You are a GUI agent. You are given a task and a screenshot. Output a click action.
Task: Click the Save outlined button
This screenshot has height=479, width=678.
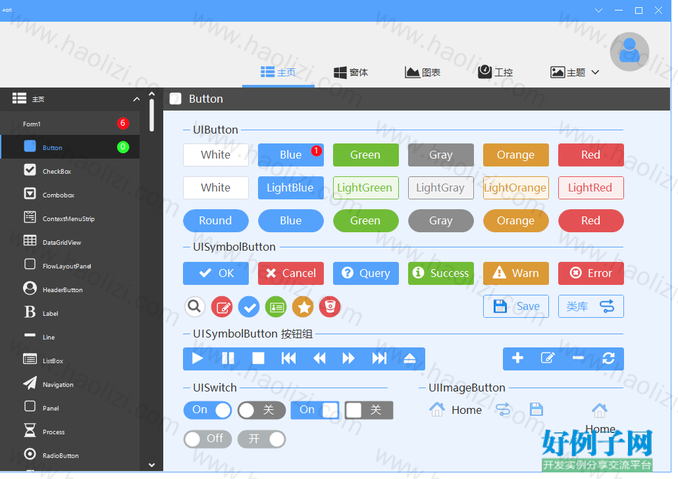tap(516, 306)
